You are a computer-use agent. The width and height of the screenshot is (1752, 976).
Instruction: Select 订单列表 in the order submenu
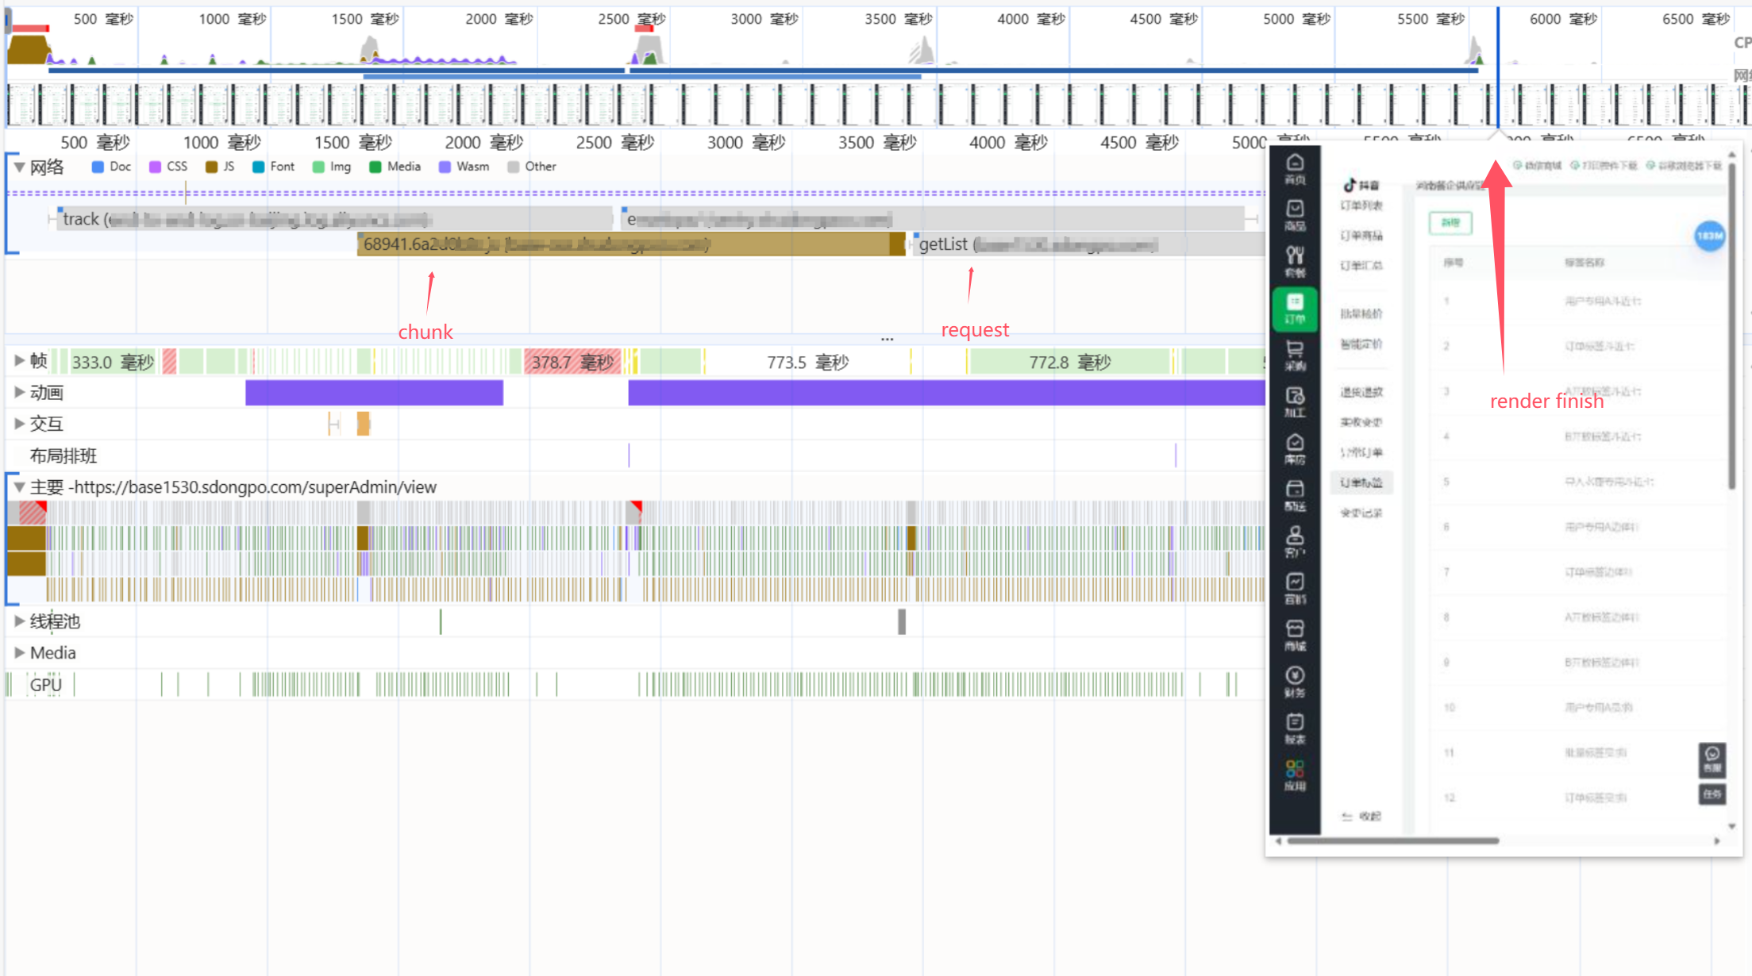(x=1361, y=206)
